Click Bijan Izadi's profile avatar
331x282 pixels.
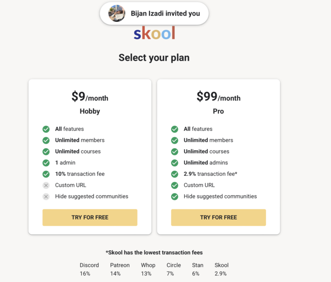coord(117,13)
